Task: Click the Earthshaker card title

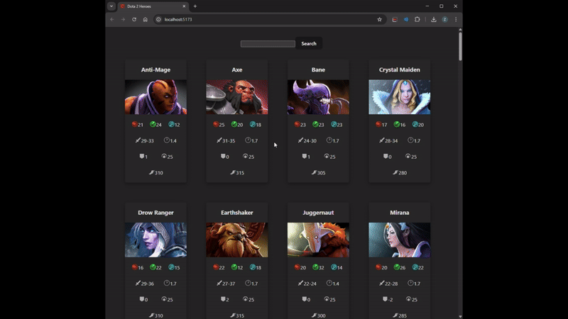Action: click(x=237, y=213)
